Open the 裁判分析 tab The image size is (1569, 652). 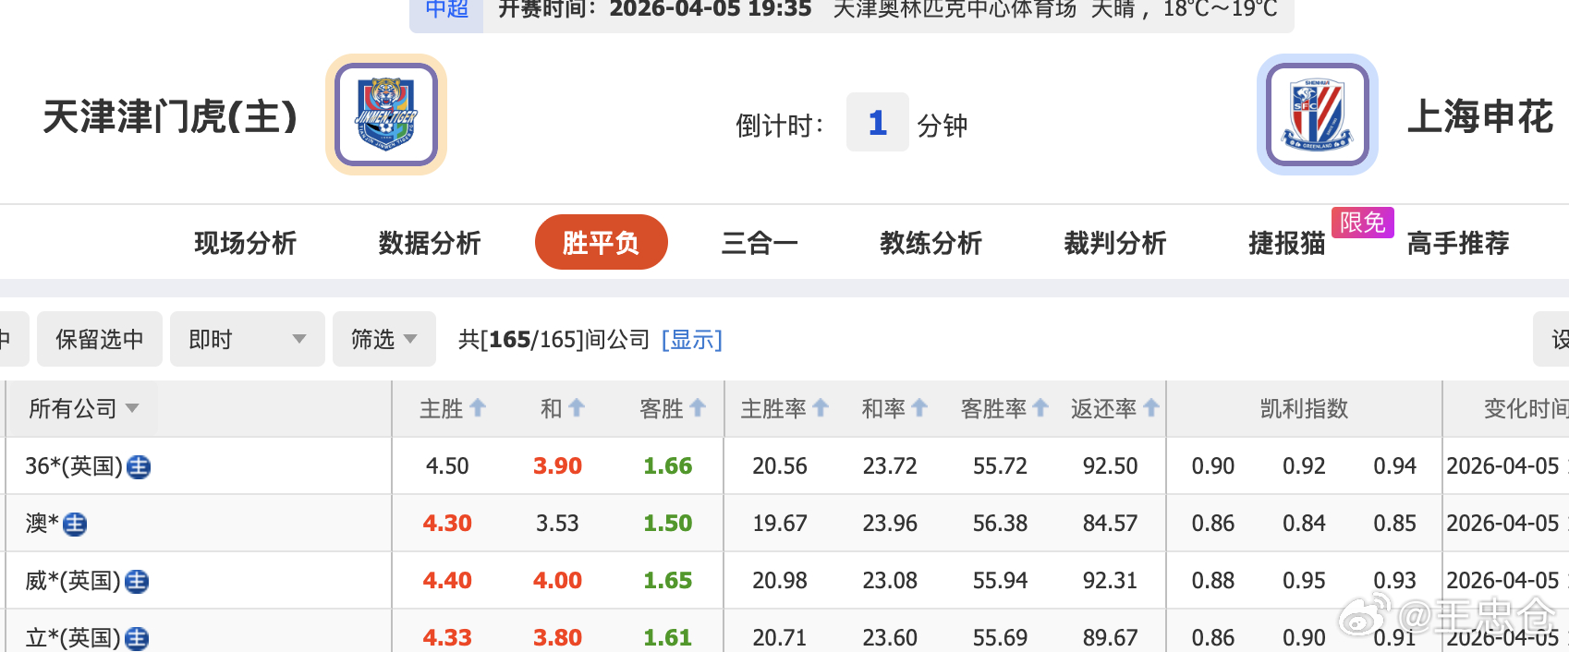pyautogui.click(x=1115, y=243)
